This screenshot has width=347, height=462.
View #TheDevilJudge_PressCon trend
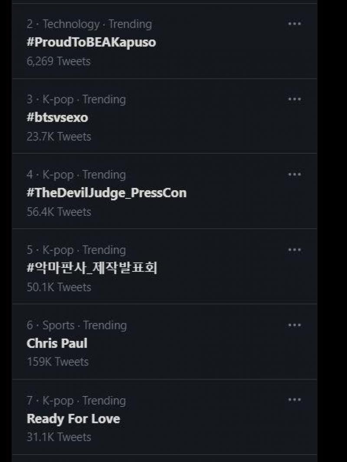pyautogui.click(x=107, y=193)
